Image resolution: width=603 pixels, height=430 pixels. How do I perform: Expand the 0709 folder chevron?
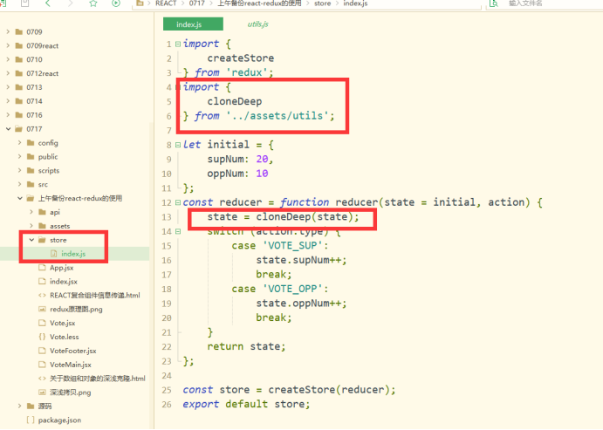click(8, 32)
